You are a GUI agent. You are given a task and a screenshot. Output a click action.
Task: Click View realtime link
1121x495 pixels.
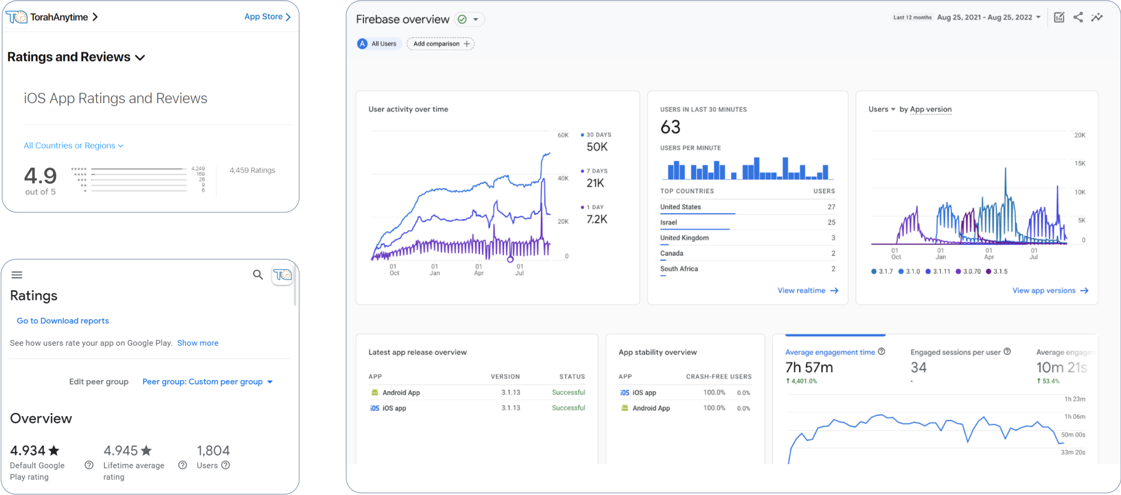coord(808,291)
